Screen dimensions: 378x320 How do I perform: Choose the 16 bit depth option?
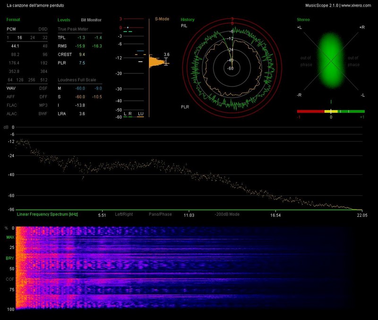(x=19, y=38)
